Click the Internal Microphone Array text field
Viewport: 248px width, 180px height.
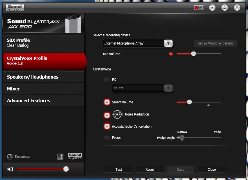(134, 43)
